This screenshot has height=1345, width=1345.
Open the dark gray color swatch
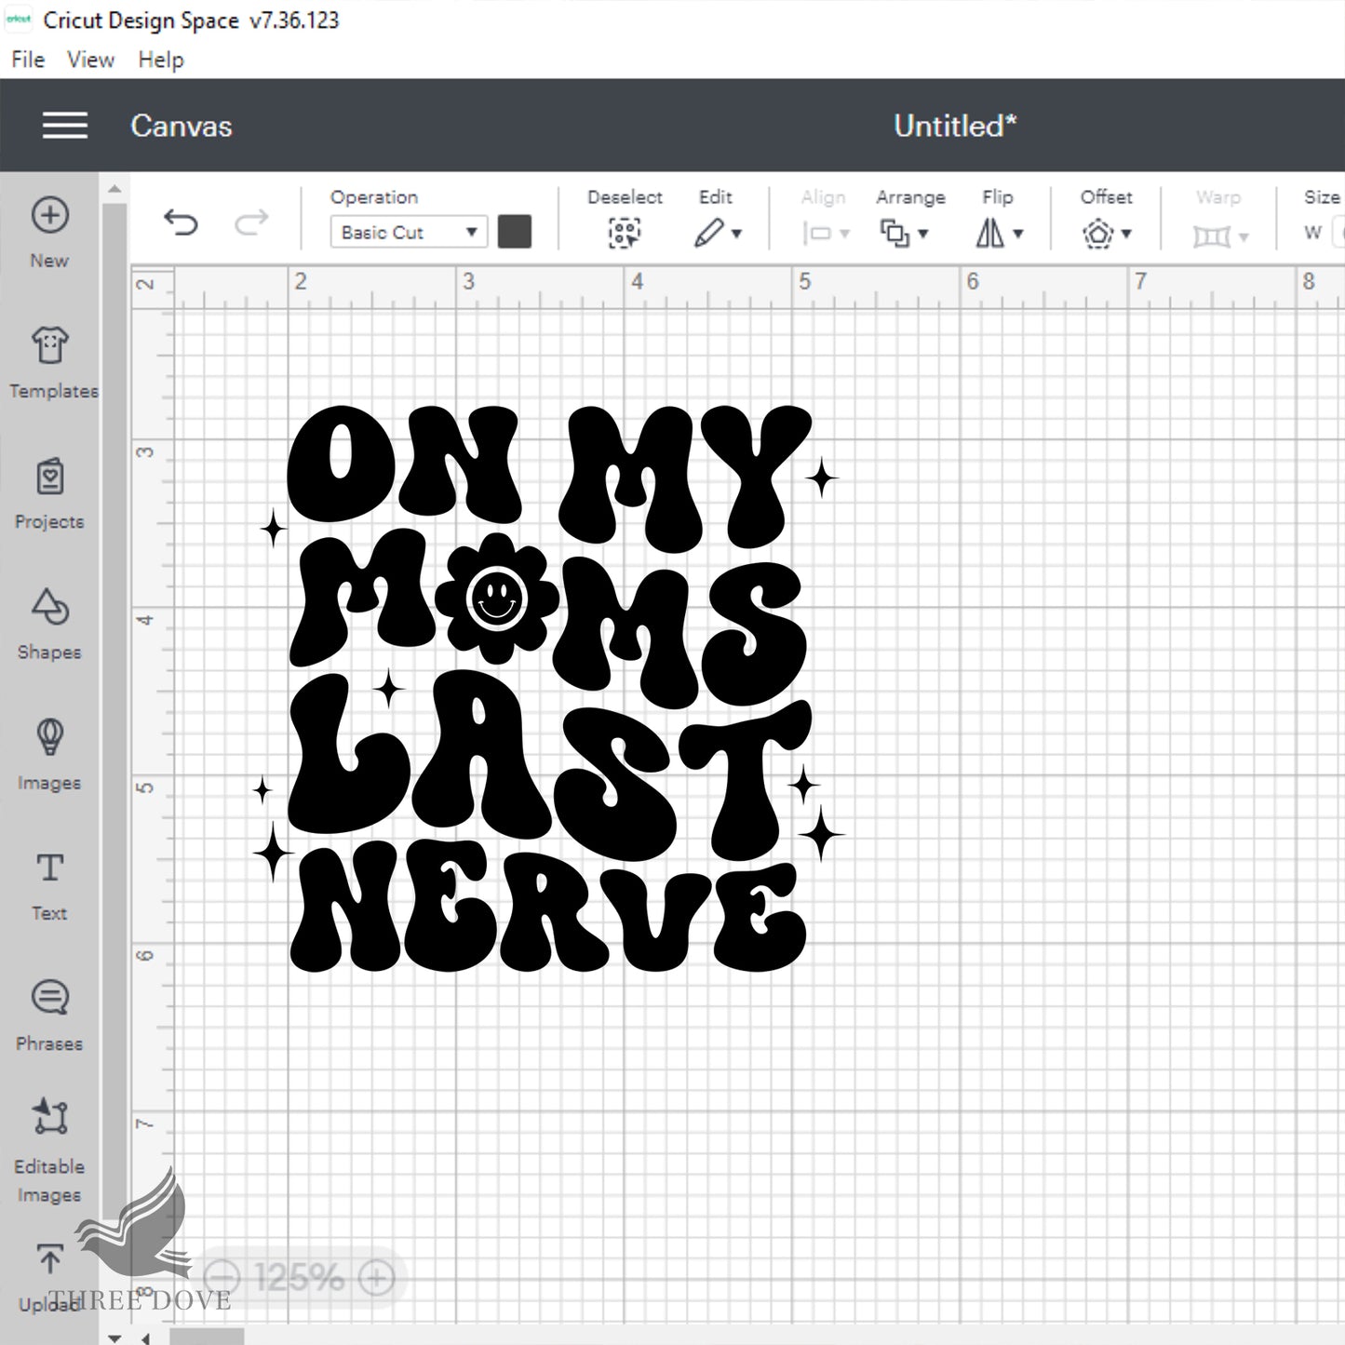click(x=515, y=232)
